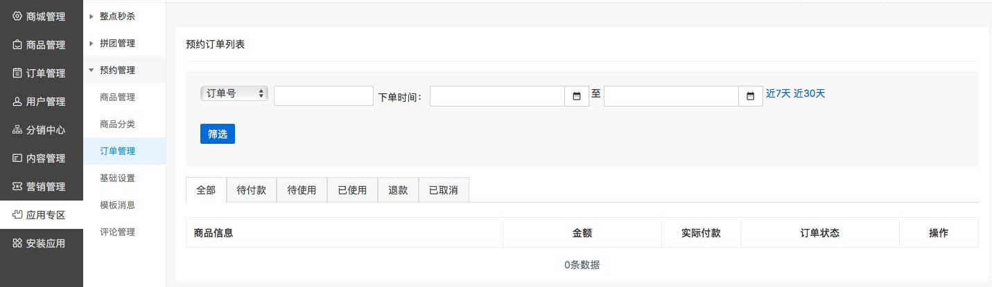Image resolution: width=992 pixels, height=287 pixels.
Task: Select 应用专区 in the sidebar
Action: coord(42,215)
